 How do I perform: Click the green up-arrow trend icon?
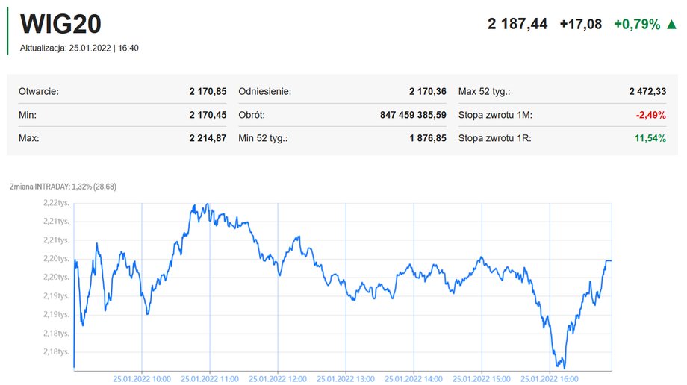click(671, 25)
